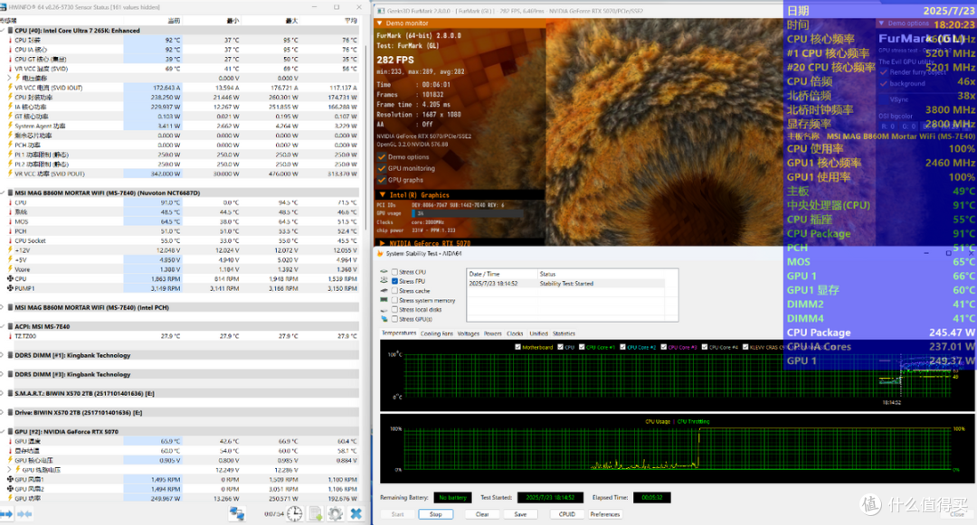This screenshot has height=525, width=977.
Task: Click HWiNFO title bar app icon
Action: 4,7
